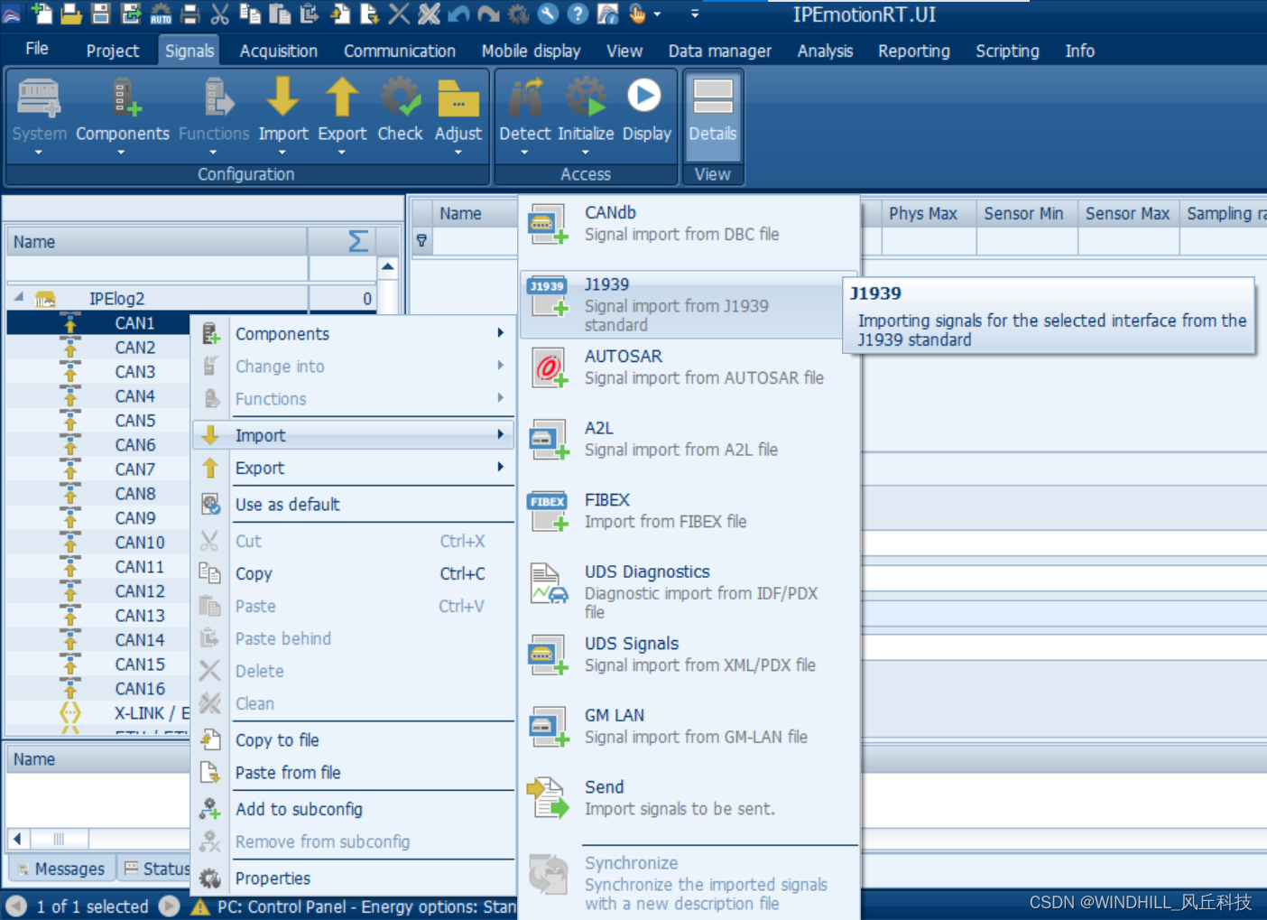Choose Send import signals option
This screenshot has width=1267, height=920.
pos(689,798)
